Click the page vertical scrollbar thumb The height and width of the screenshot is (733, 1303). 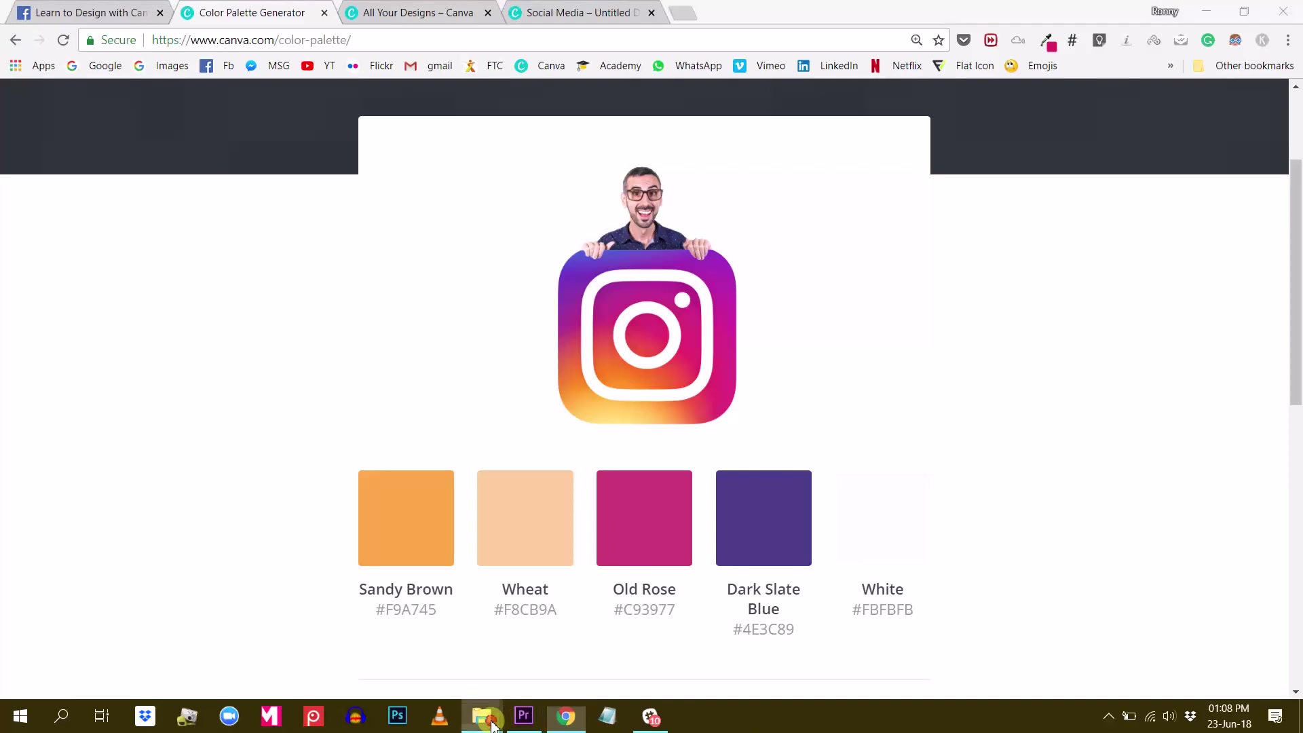[1296, 282]
